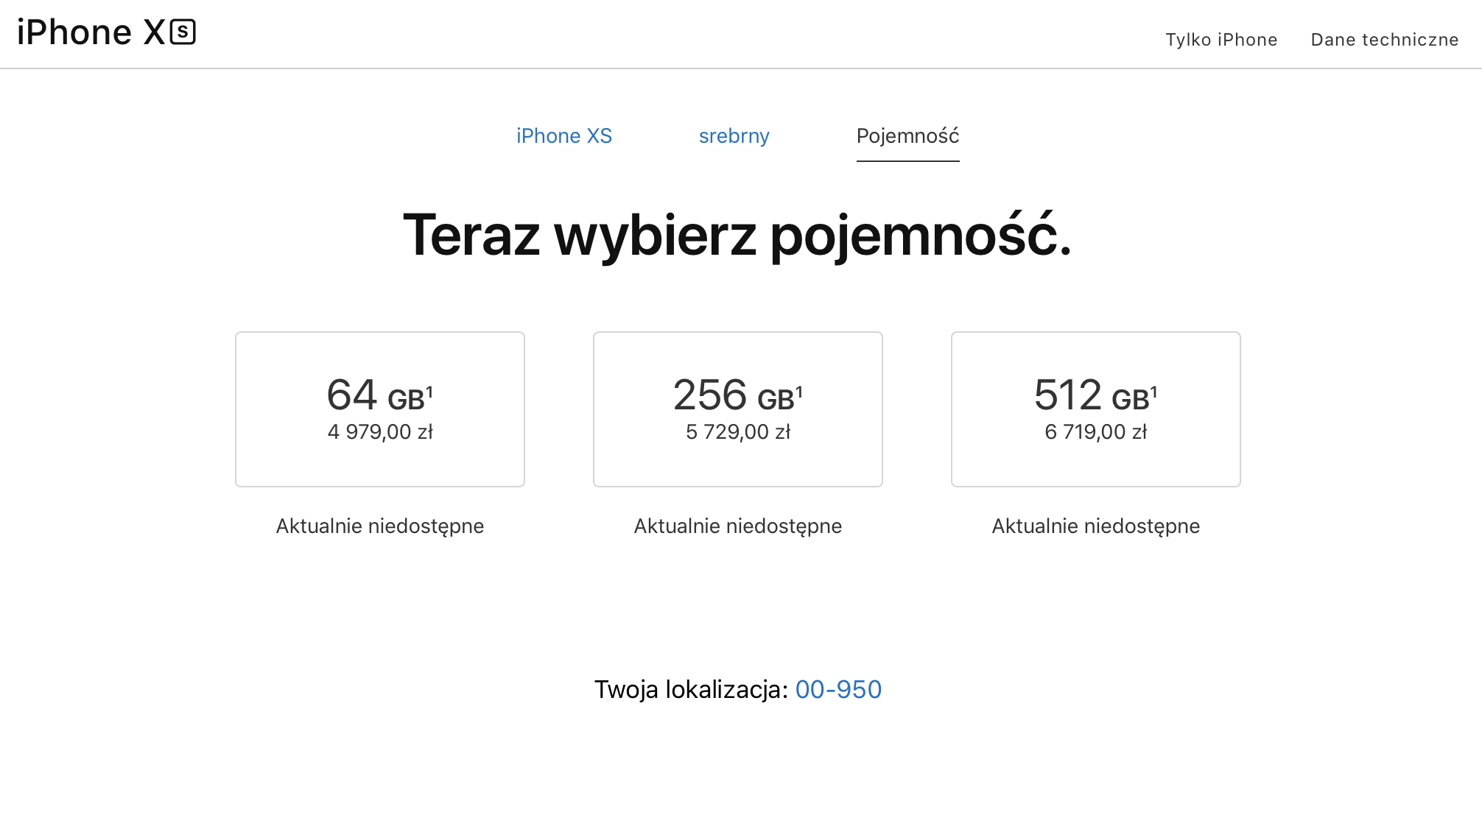
Task: Choose the 64 GB capacity option
Action: tap(380, 409)
